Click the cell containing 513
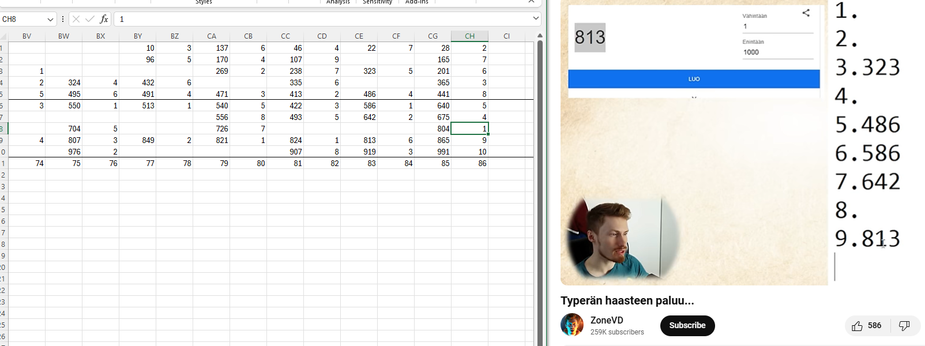925x346 pixels. click(137, 106)
